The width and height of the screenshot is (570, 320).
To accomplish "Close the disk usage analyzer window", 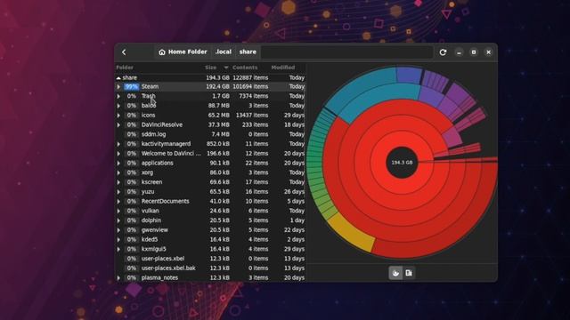I will click(489, 52).
